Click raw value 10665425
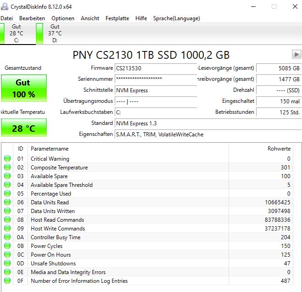This screenshot has width=302, height=292. pos(277,202)
